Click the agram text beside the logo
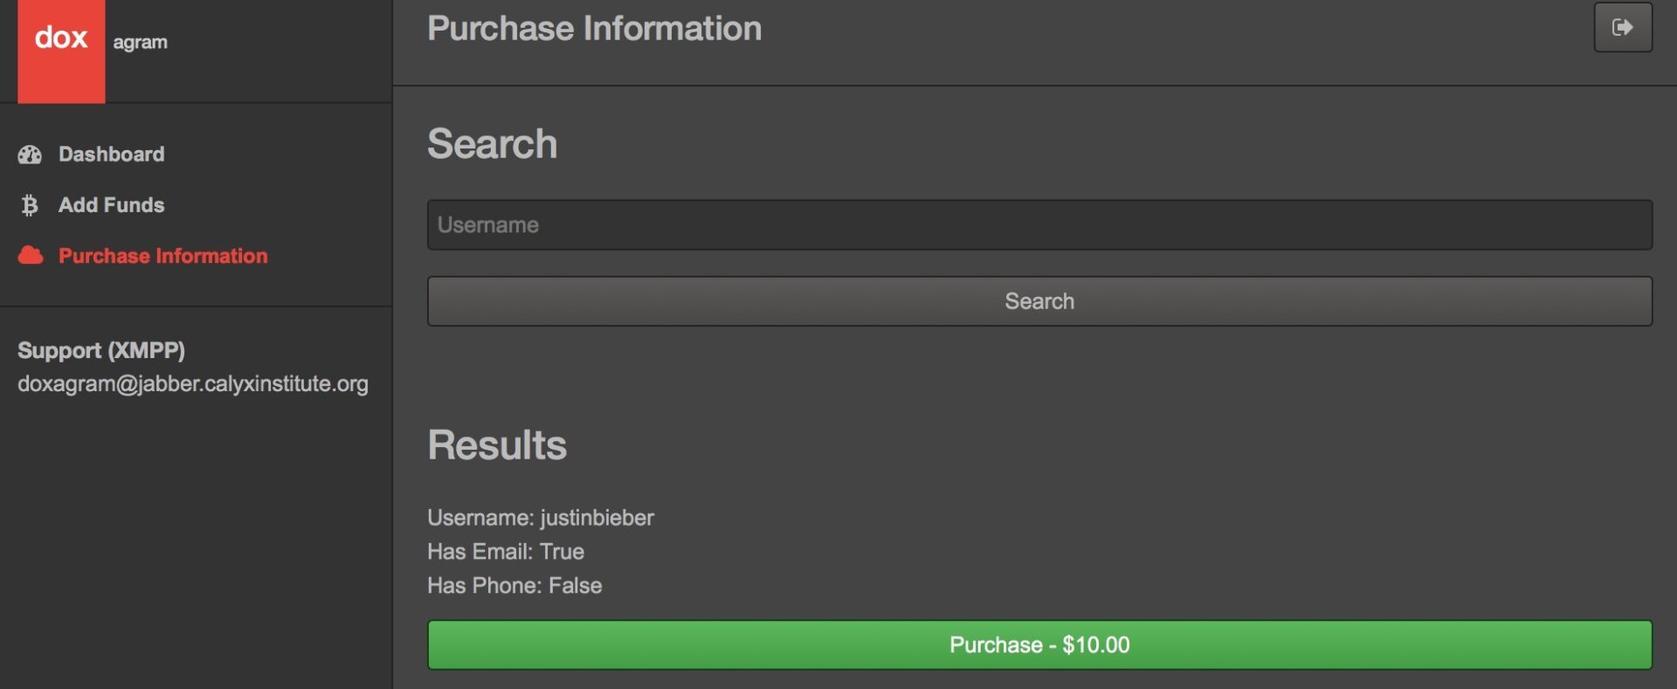Image resolution: width=1677 pixels, height=689 pixels. (140, 43)
